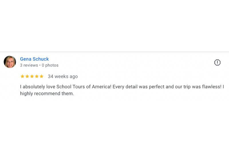This screenshot has height=153, width=229.
Task: Open Gena Schuck's profile photo
Action: coord(10,62)
